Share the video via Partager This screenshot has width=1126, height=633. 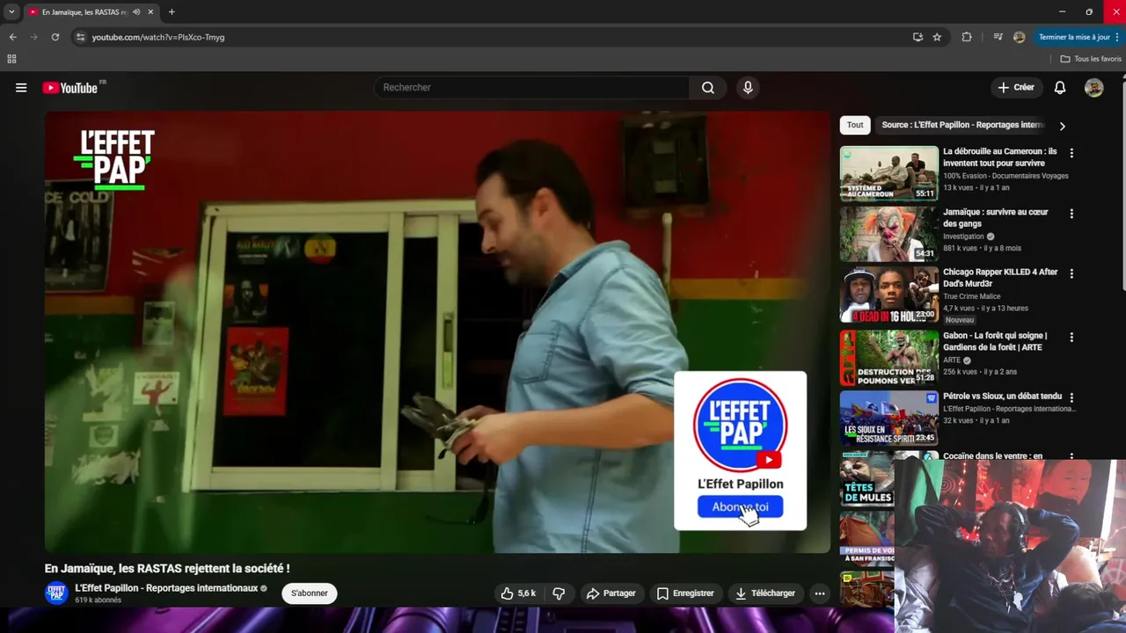tap(611, 593)
